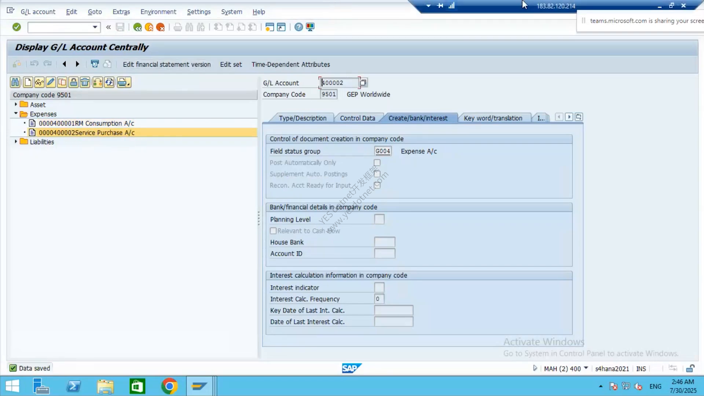The image size is (704, 396).
Task: Click the pencil Change icon in tree toolbar
Action: tap(51, 82)
